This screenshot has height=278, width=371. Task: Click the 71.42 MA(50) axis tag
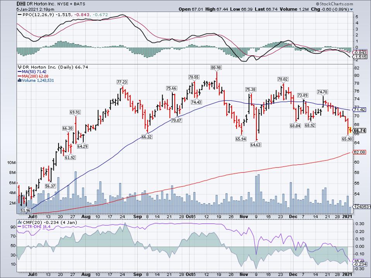[x=359, y=110]
